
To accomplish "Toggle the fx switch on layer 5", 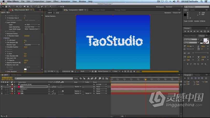I will tap(55, 93).
